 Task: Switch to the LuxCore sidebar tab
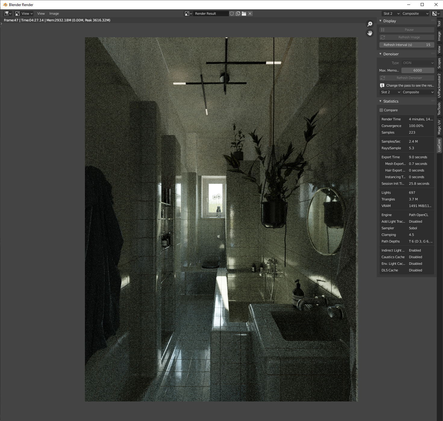click(x=439, y=145)
